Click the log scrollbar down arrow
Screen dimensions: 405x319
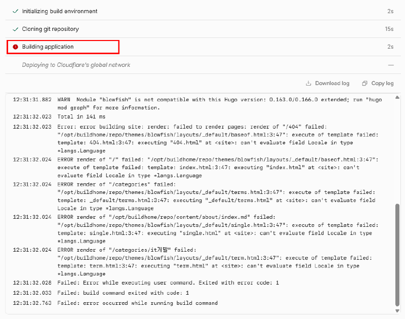coord(397,311)
